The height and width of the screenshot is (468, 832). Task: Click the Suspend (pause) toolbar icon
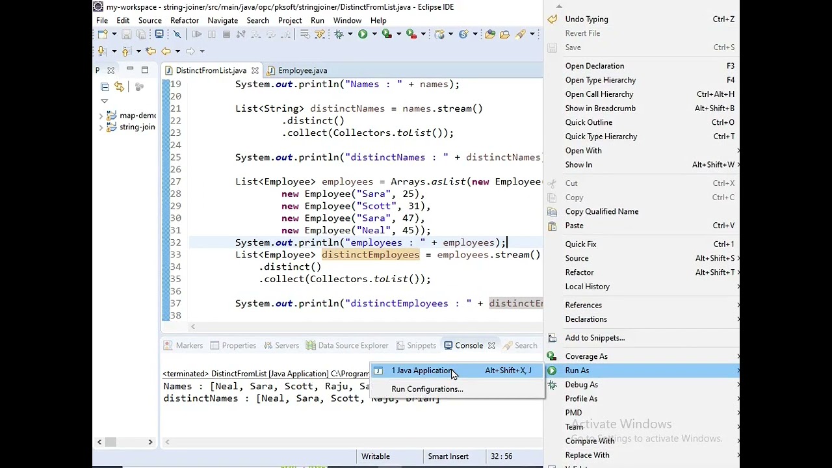coord(212,34)
